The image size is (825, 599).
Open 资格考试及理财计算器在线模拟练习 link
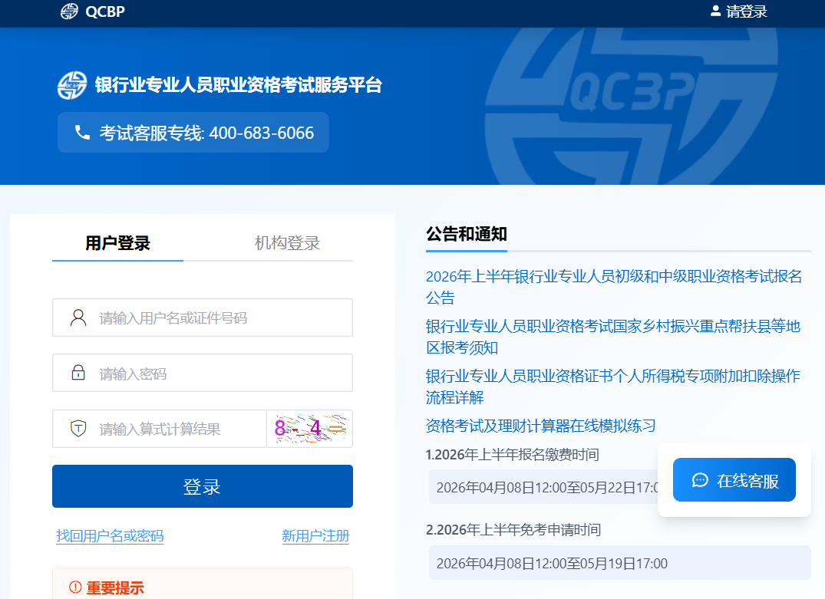tap(541, 426)
